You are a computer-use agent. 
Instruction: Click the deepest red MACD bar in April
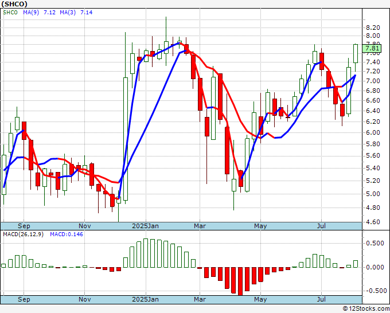pos(240,281)
